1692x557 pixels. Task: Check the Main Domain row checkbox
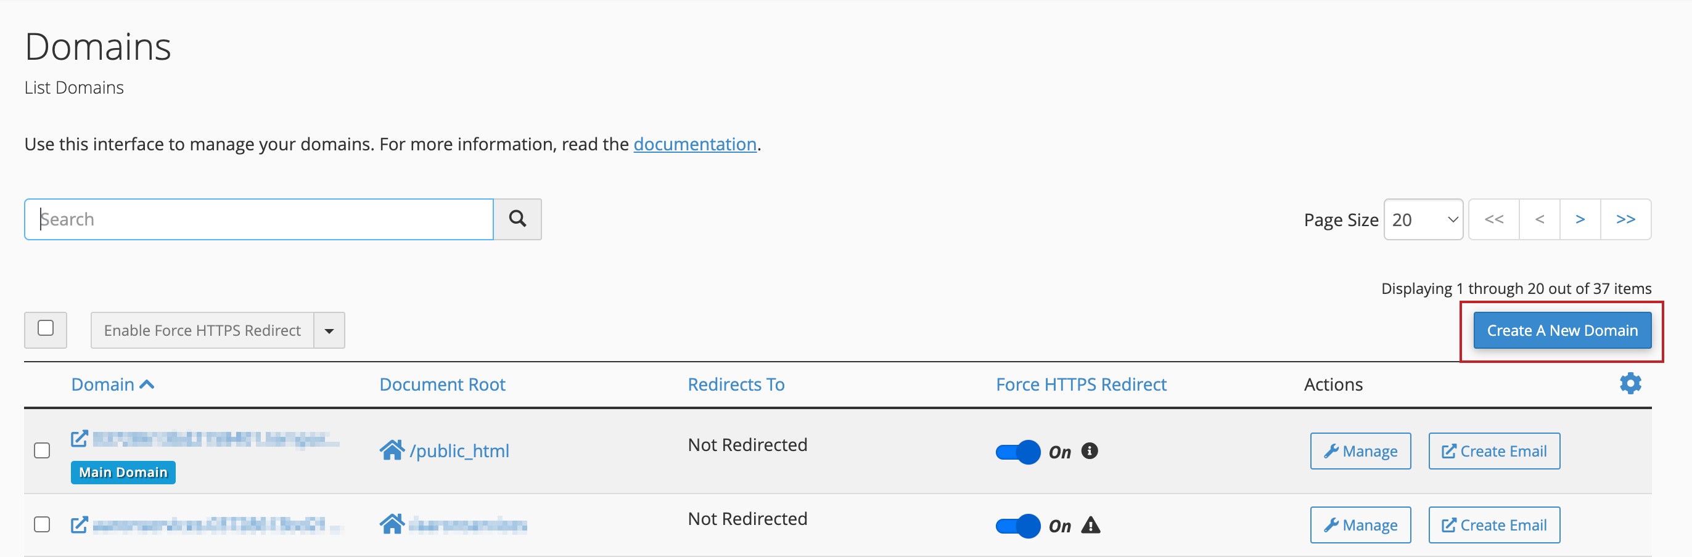click(42, 451)
